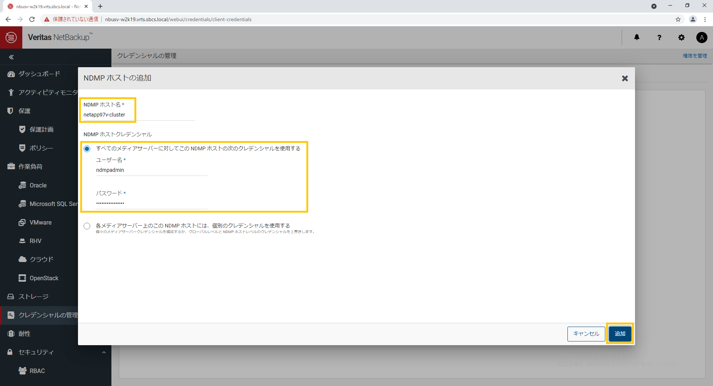The width and height of the screenshot is (713, 386).
Task: Click the ストレージ storage icon
Action: pos(11,297)
